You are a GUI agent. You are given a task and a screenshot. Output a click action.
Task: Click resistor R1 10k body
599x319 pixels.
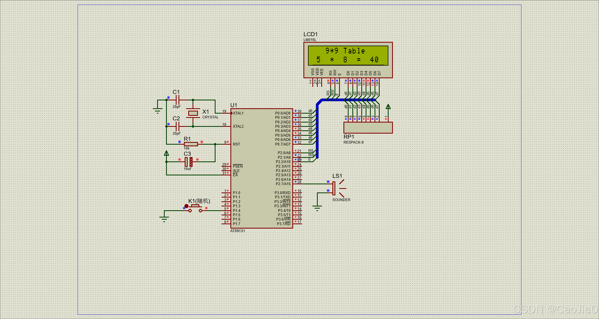[191, 144]
